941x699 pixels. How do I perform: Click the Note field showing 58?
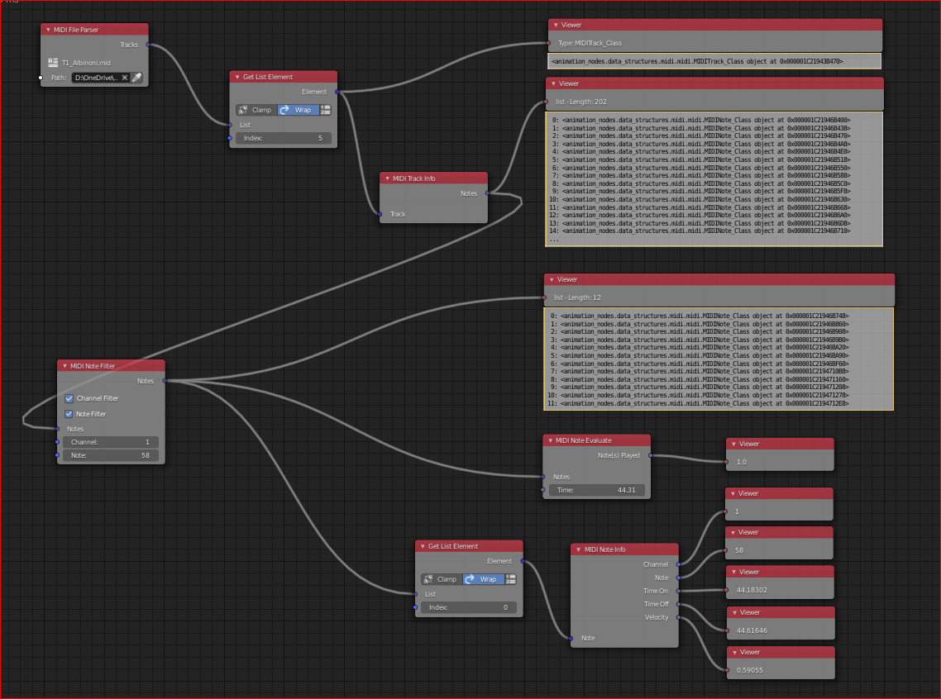pyautogui.click(x=111, y=455)
